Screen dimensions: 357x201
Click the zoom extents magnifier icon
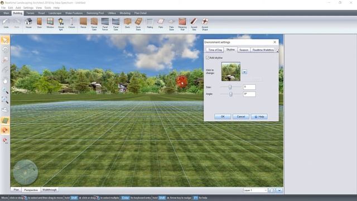tap(5, 100)
